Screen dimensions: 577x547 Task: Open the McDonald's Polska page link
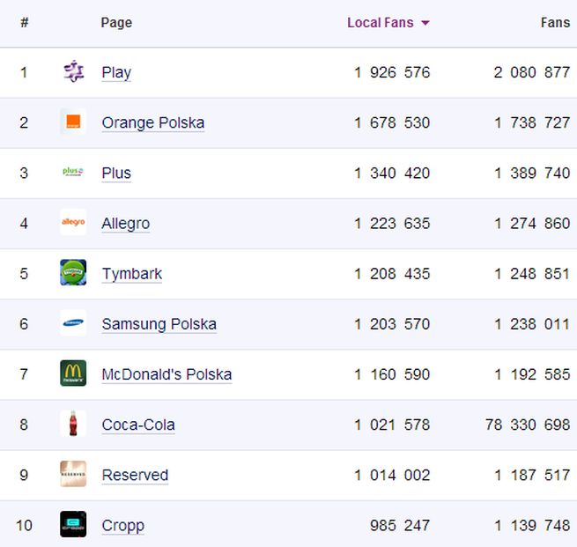click(x=166, y=374)
